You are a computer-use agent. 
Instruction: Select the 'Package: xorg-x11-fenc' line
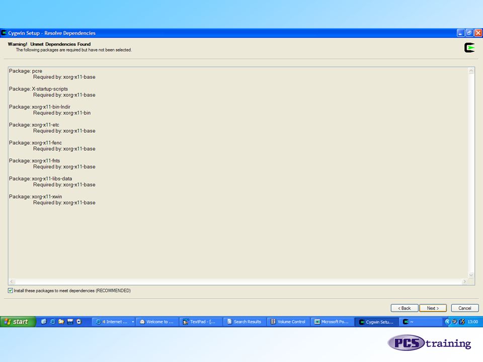click(x=35, y=143)
